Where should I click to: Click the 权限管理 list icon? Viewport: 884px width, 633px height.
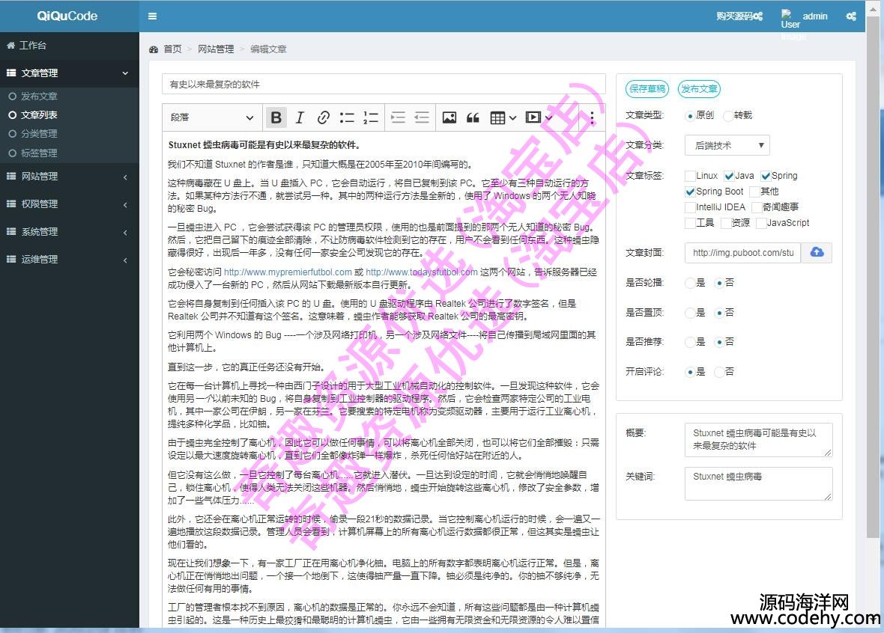click(10, 204)
